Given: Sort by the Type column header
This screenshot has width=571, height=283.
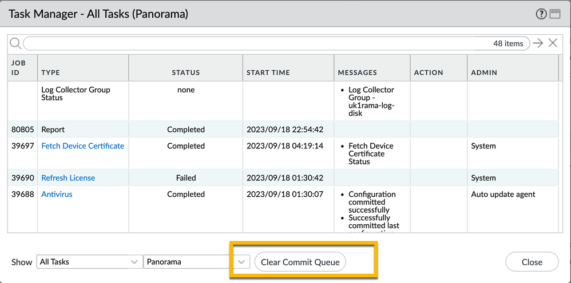Looking at the screenshot, I should coord(51,72).
